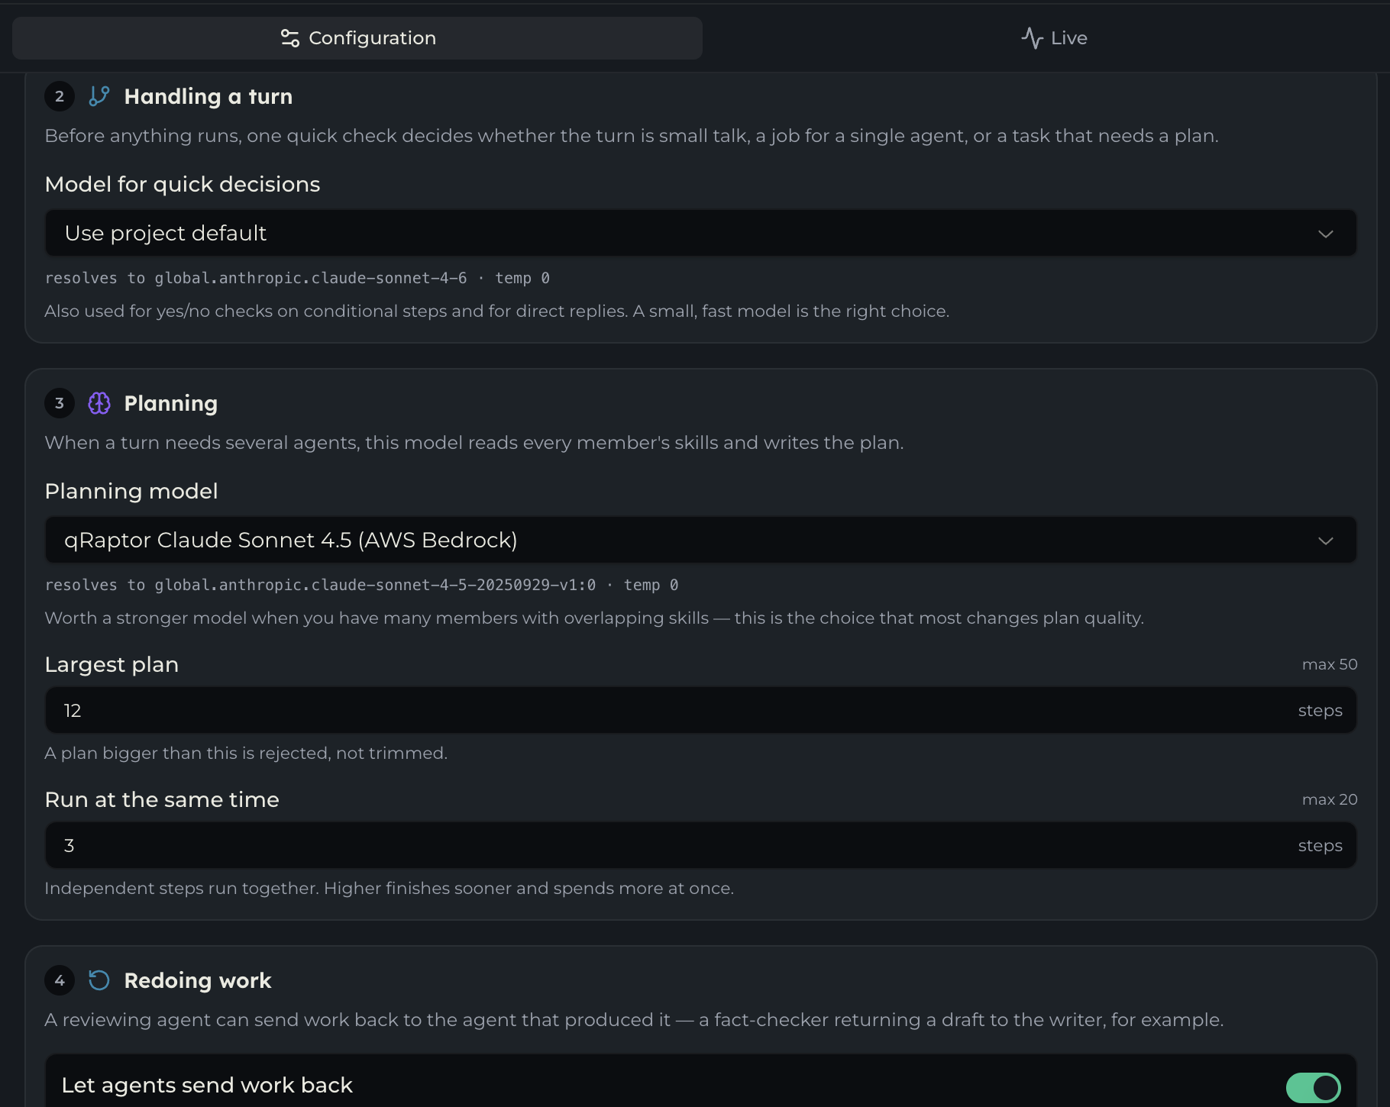The height and width of the screenshot is (1107, 1390).
Task: Click the sliders icon in Configuration tab
Action: click(290, 38)
